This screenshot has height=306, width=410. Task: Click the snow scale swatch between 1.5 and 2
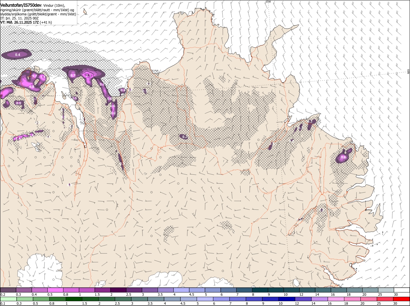(103, 290)
